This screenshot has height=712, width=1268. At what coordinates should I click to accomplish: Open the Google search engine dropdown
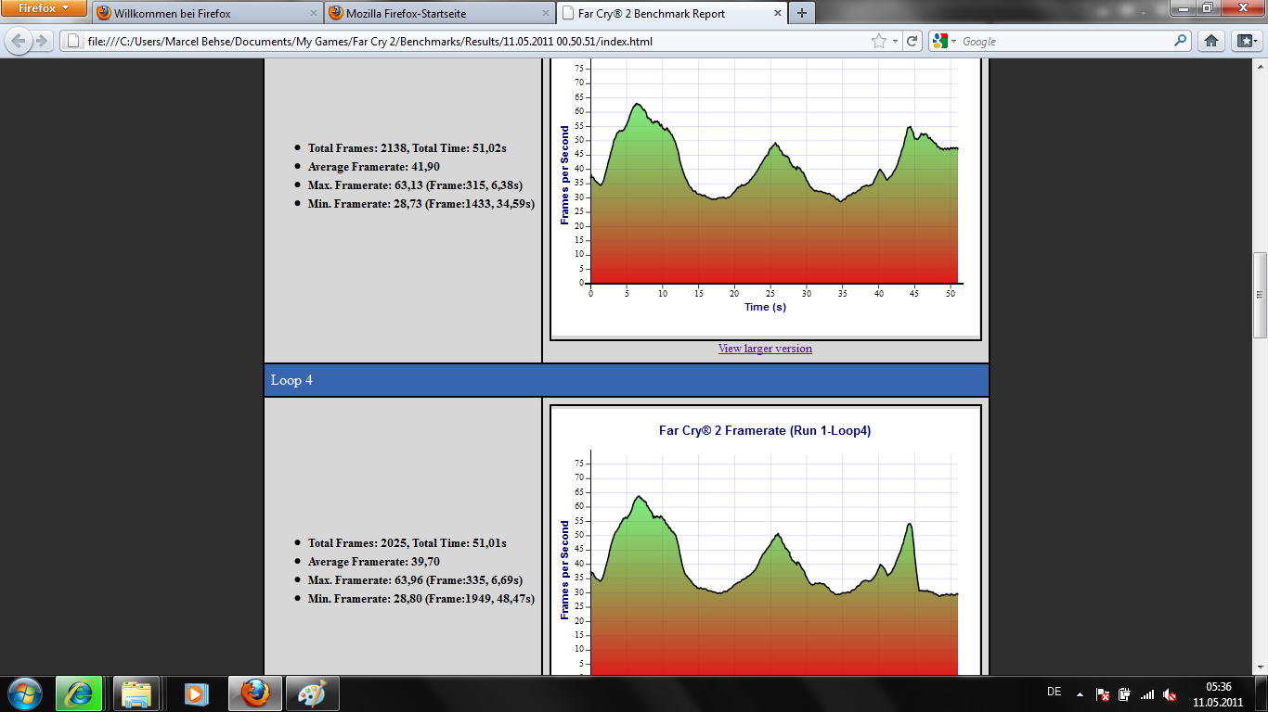coord(944,42)
